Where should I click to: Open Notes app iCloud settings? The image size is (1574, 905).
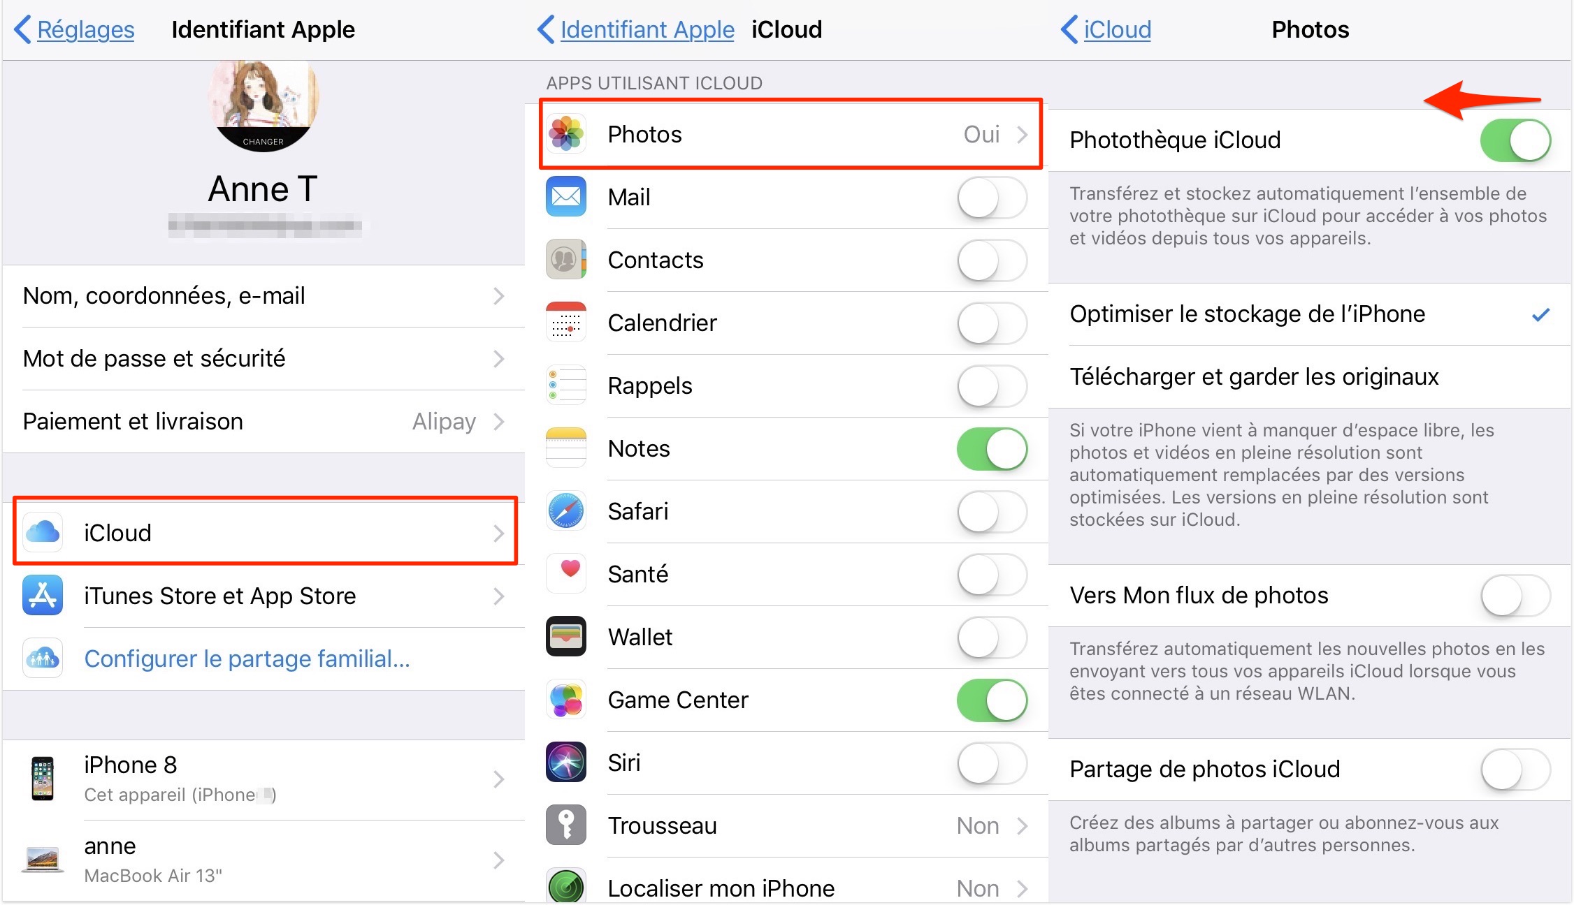(786, 447)
